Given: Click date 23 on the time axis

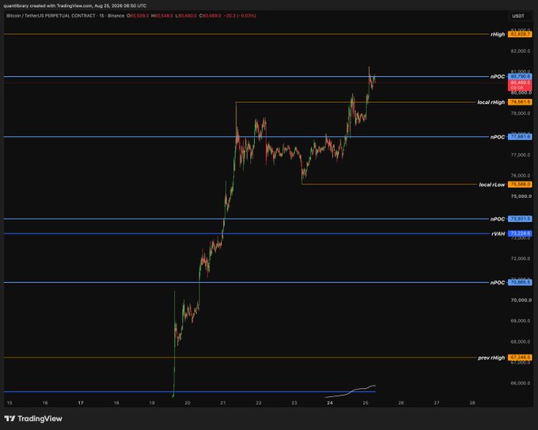Looking at the screenshot, I should click(x=294, y=403).
